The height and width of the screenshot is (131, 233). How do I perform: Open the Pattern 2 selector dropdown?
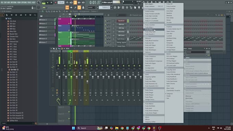[x=105, y=8]
